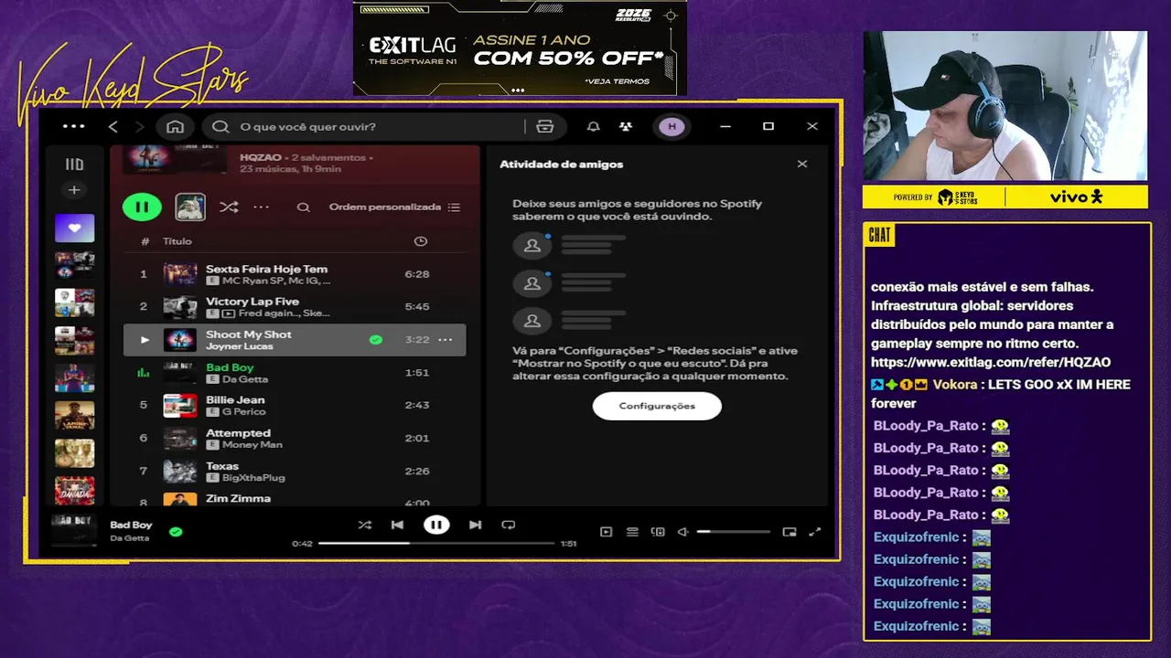Open connect to a device icon

(657, 532)
